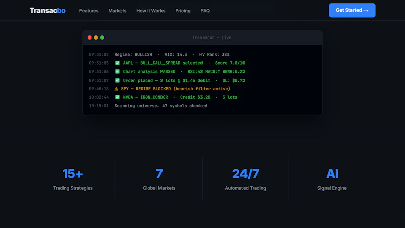Click the green dot in terminal window
The width and height of the screenshot is (405, 228).
(102, 37)
